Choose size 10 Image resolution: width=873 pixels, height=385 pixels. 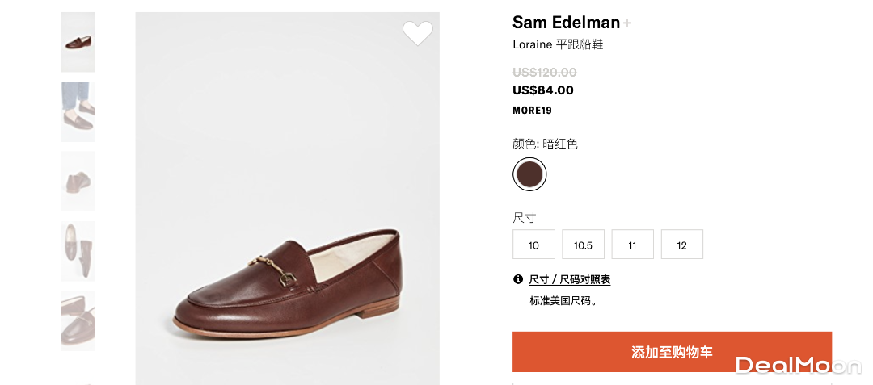533,245
